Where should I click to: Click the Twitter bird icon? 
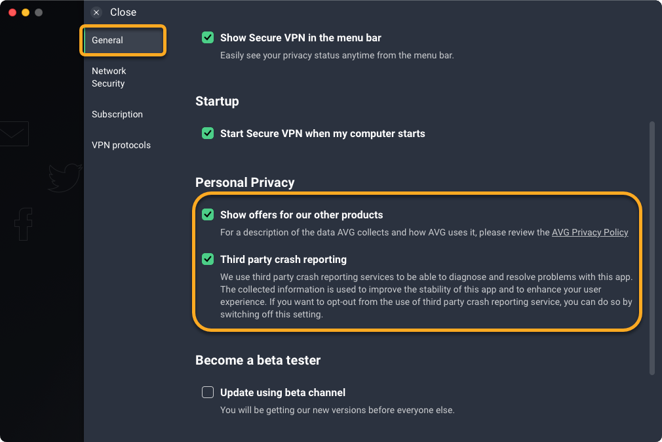coord(65,178)
